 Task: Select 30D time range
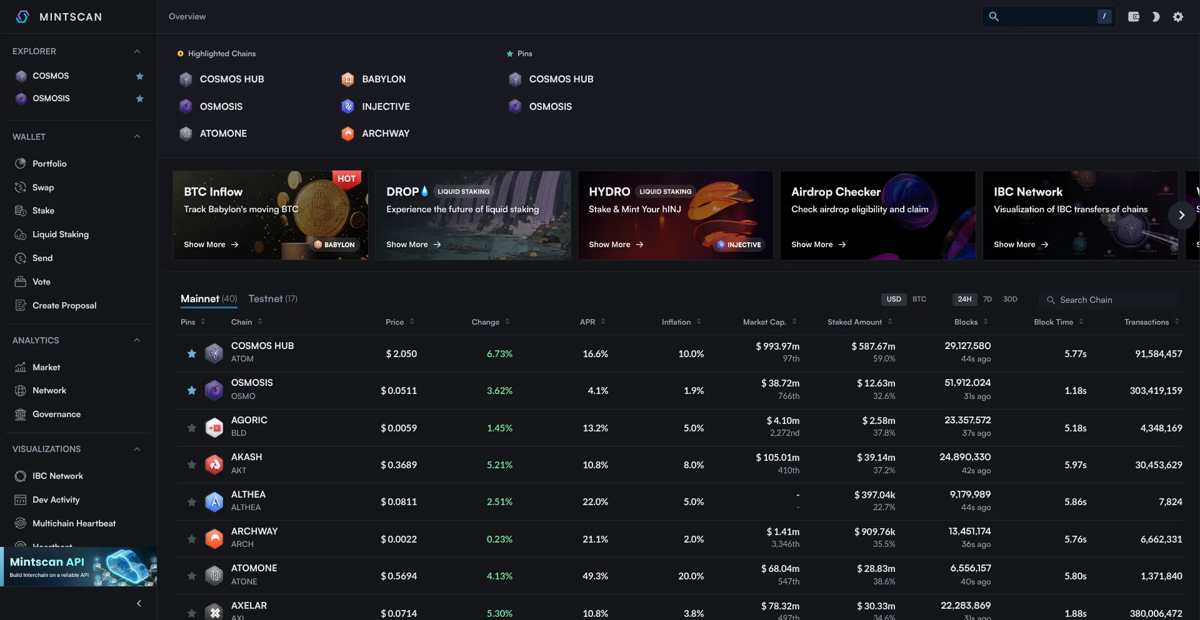pos(1010,300)
